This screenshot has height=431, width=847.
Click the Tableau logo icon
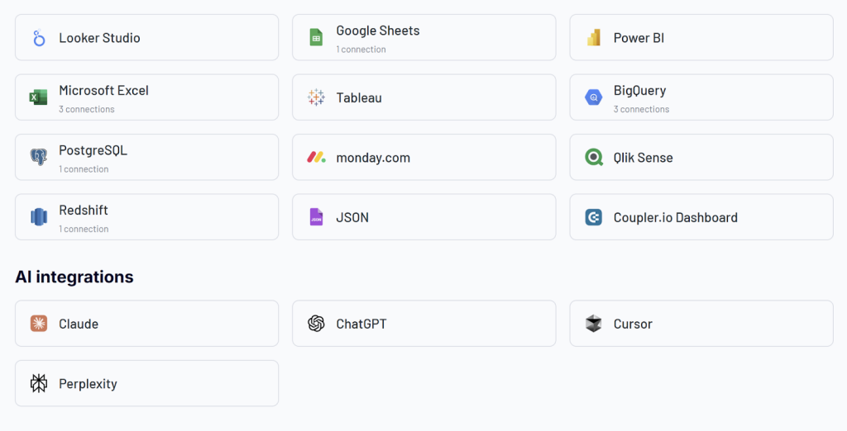[x=316, y=97]
